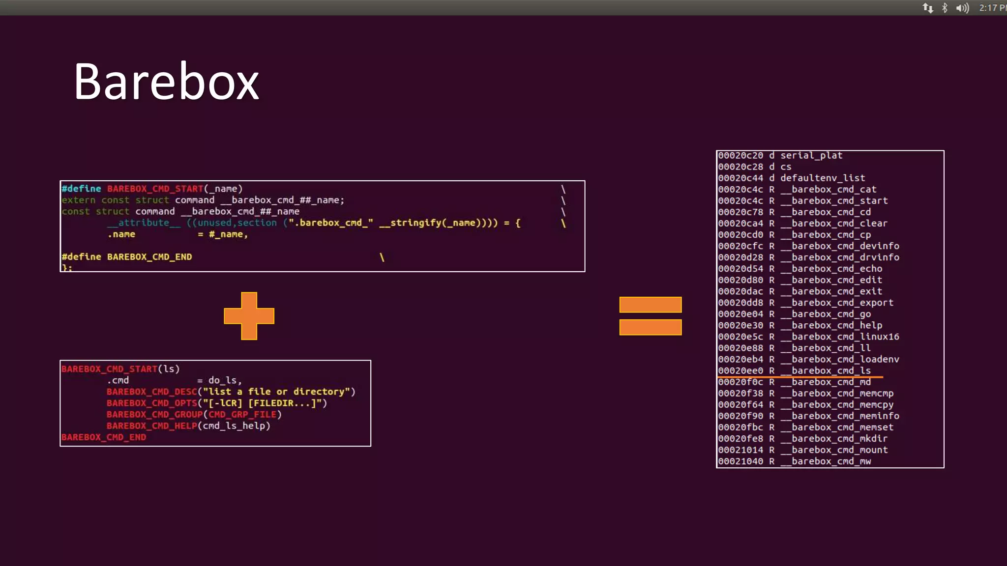Open the network connections indicator

click(928, 8)
